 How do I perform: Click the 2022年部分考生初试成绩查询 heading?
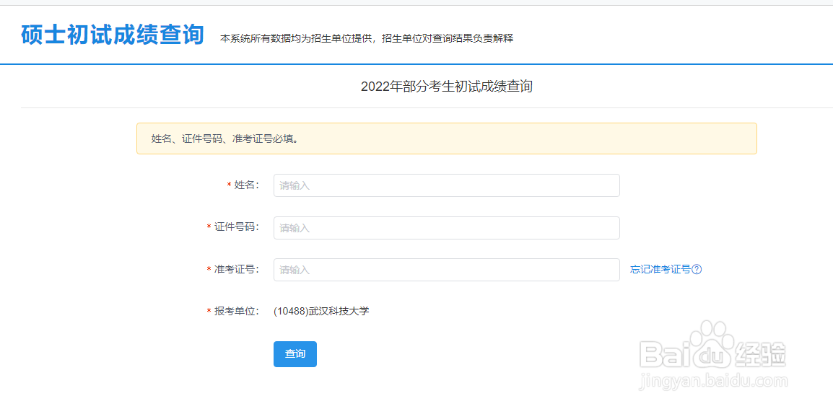[446, 87]
